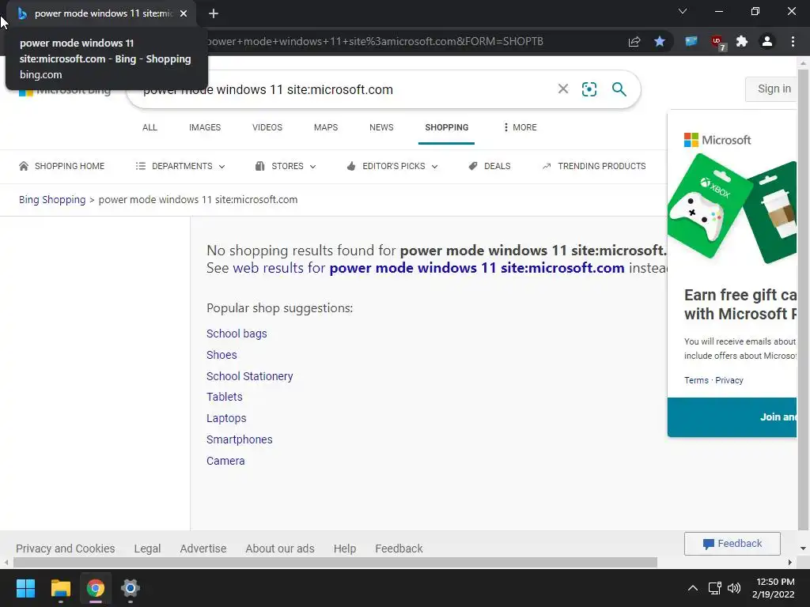Open Laptops shop suggestion
Viewport: 810px width, 607px height.
[226, 418]
